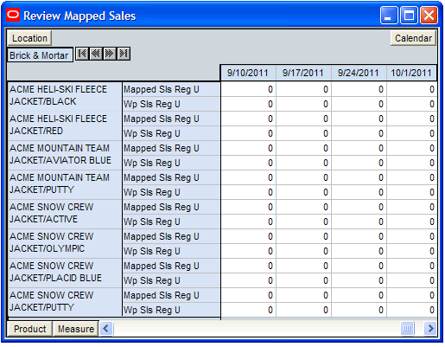The height and width of the screenshot is (347, 445).
Task: Click 9/10/2011 Mapped Sls cell for HELI-SKI BLACK
Action: click(248, 89)
